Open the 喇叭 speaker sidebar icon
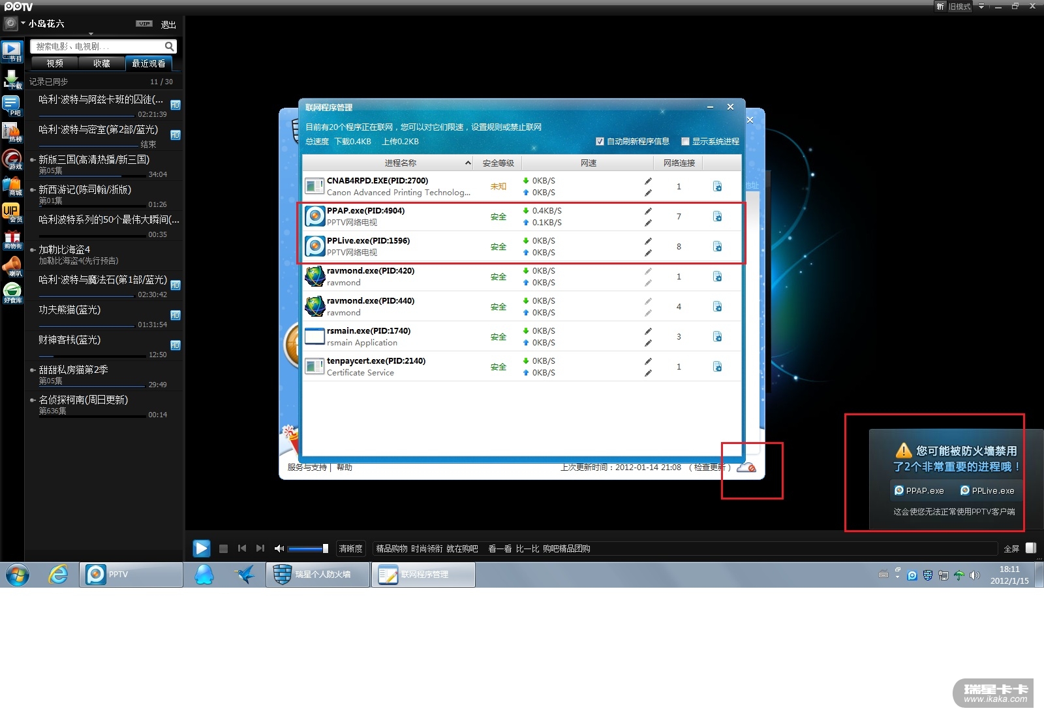Screen dimensions: 1044x715 [x=12, y=266]
